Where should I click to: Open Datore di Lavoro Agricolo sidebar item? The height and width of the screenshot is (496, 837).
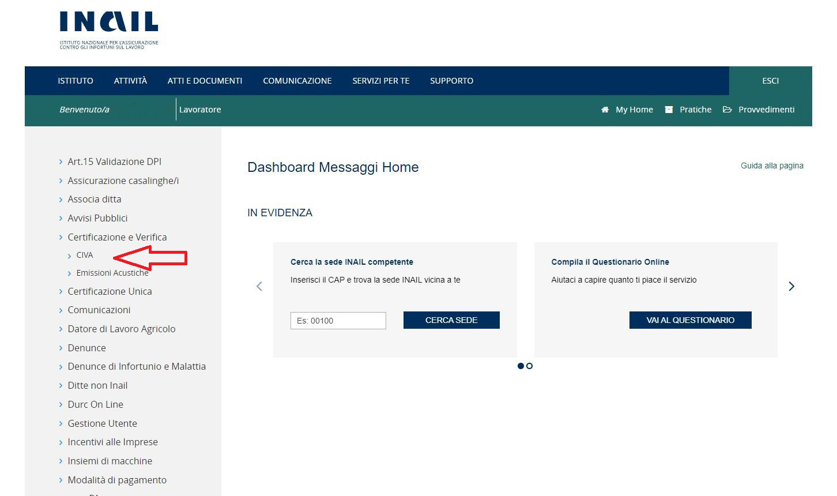[x=122, y=329]
